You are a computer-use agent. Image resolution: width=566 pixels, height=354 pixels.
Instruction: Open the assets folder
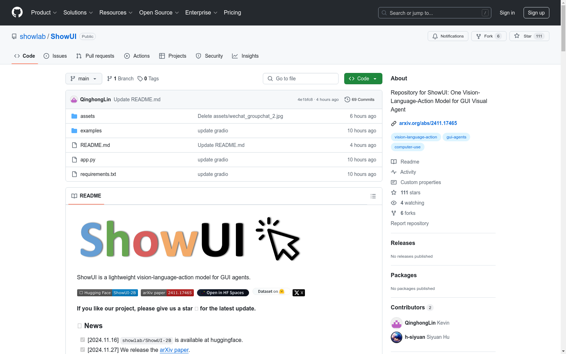coord(87,116)
